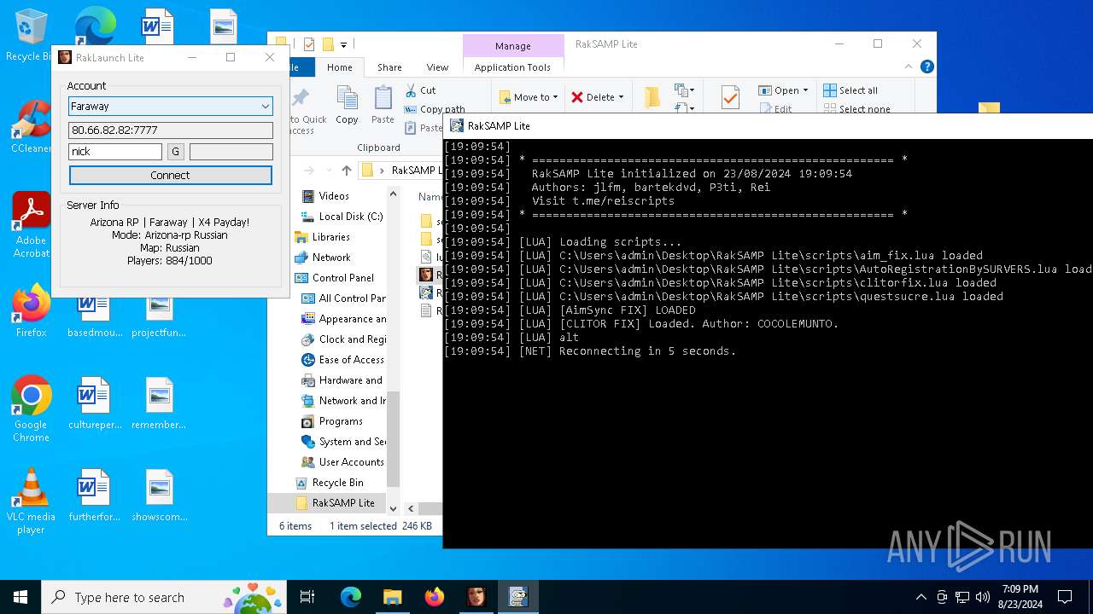This screenshot has height=614, width=1093.
Task: Open the VLC media player desktop icon
Action: coord(31,501)
